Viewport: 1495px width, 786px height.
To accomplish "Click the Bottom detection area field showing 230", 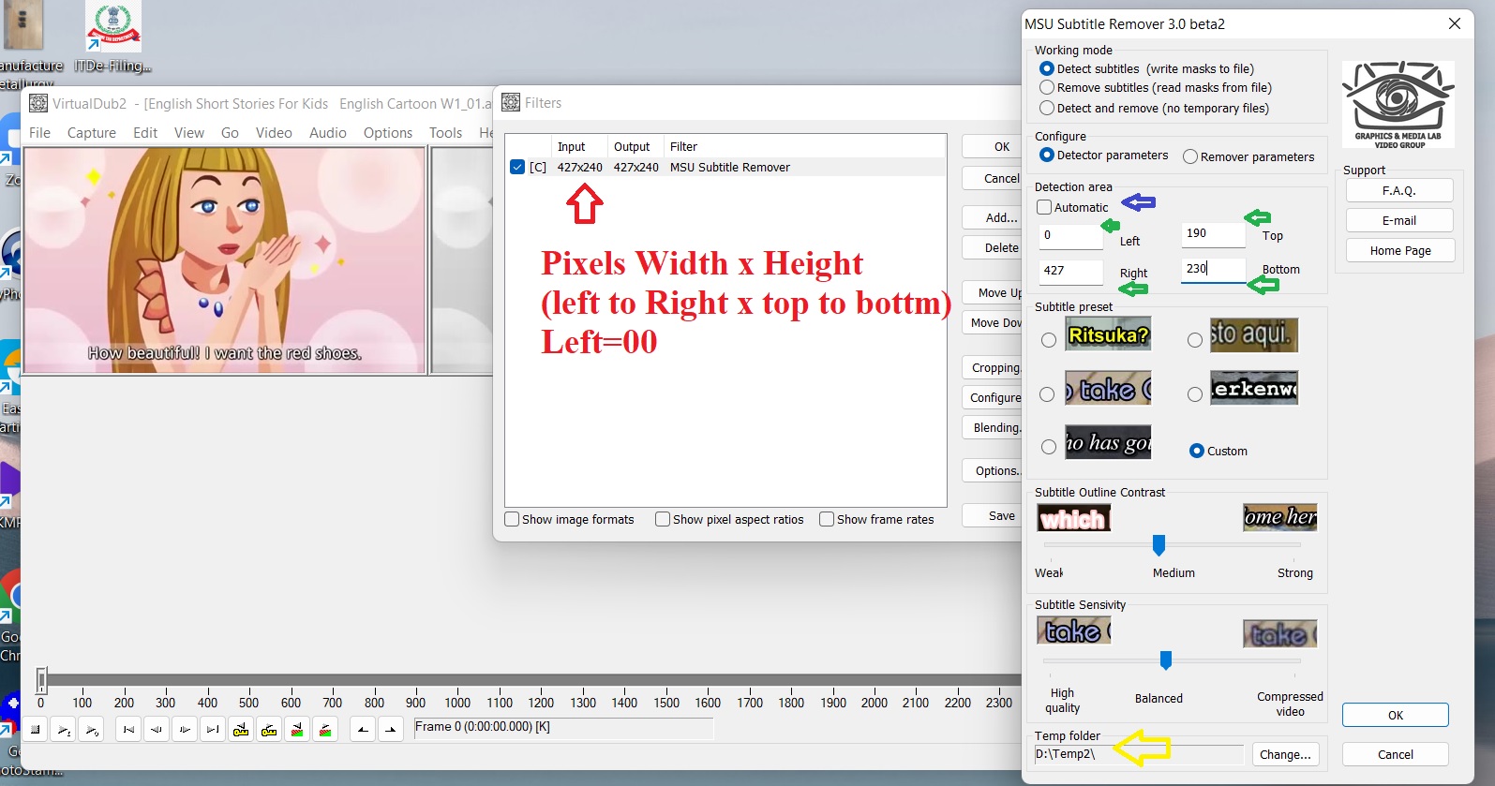I will point(1214,269).
